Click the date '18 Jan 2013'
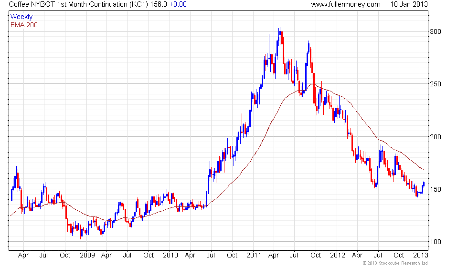468x267 pixels. (x=409, y=4)
